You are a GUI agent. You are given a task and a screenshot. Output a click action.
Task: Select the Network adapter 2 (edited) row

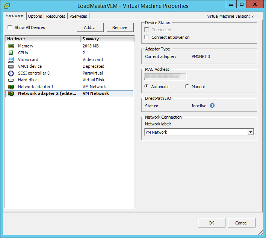click(x=69, y=94)
